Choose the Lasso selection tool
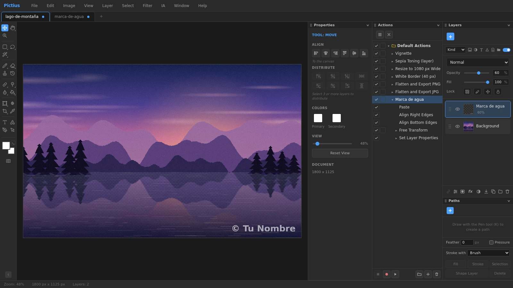Viewport: 513px width, 288px height. 13,47
